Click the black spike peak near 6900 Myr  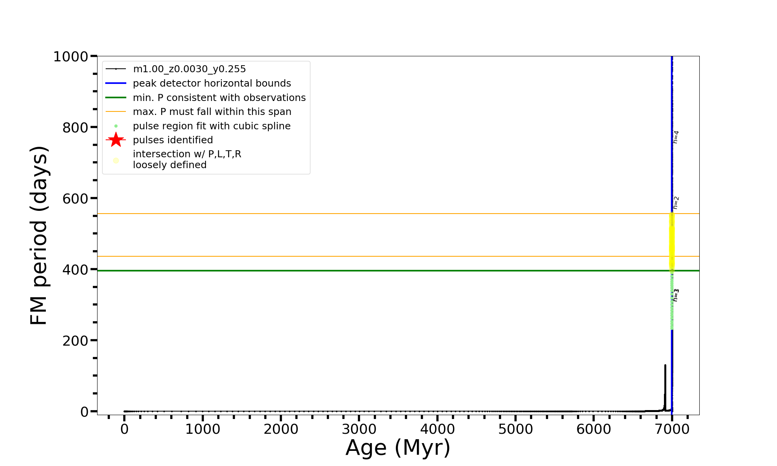tap(665, 365)
